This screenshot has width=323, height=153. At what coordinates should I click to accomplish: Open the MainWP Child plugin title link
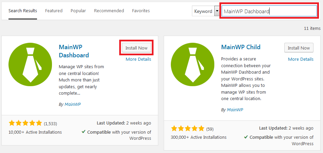coord(240,47)
